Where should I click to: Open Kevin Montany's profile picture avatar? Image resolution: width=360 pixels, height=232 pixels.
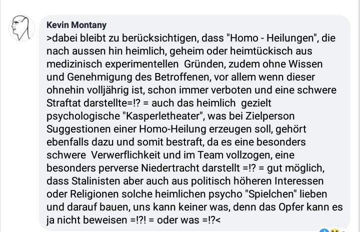21,28
